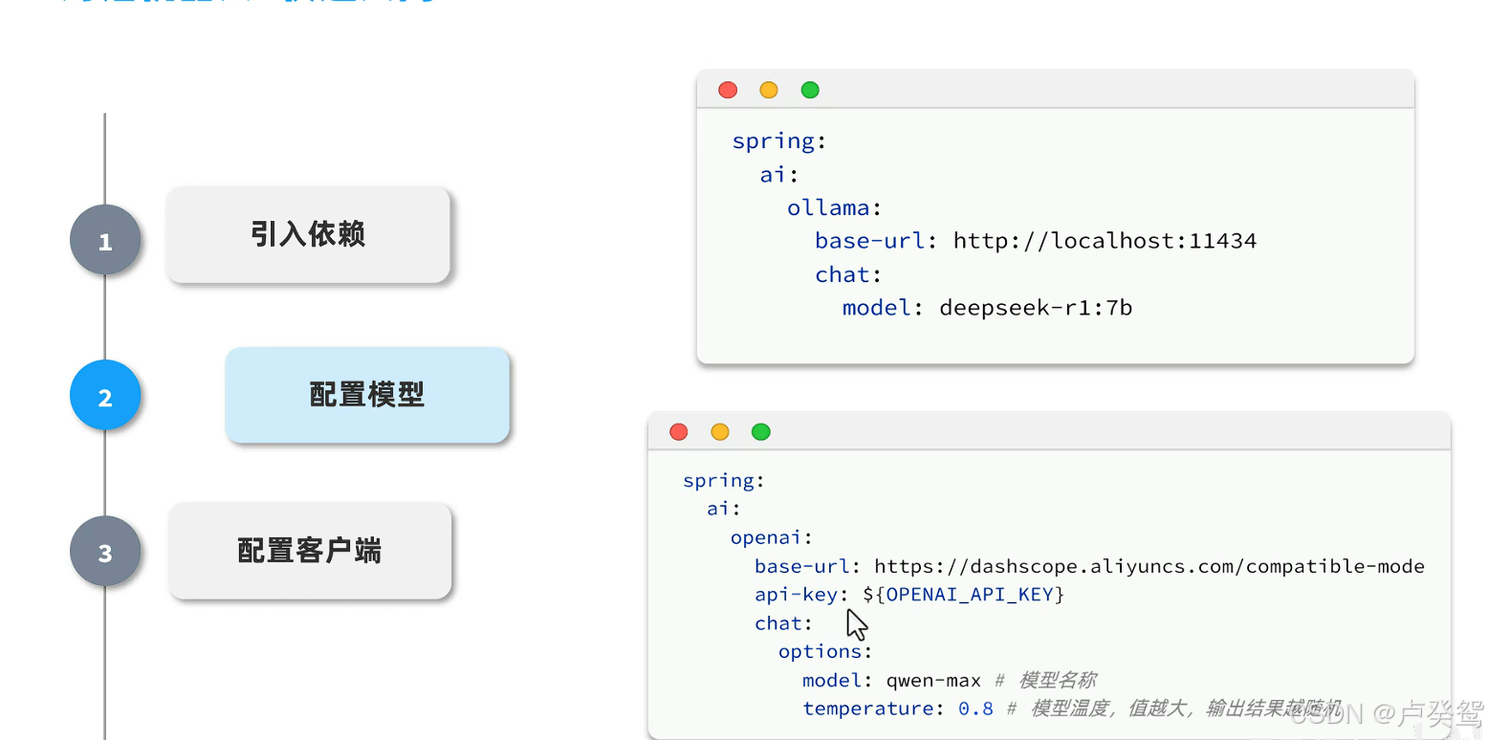Click red dot in openai code window
The width and height of the screenshot is (1488, 740).
pyautogui.click(x=679, y=432)
